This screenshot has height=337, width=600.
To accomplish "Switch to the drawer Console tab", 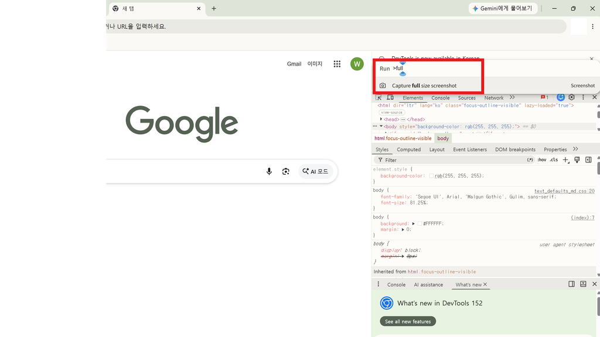I will tap(396, 284).
